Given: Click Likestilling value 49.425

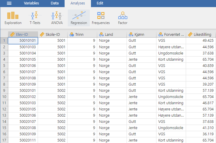Looking at the screenshot, I should click(201, 41).
